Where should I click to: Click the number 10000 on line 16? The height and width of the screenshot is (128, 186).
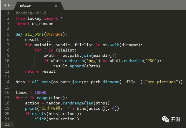tap(40, 92)
